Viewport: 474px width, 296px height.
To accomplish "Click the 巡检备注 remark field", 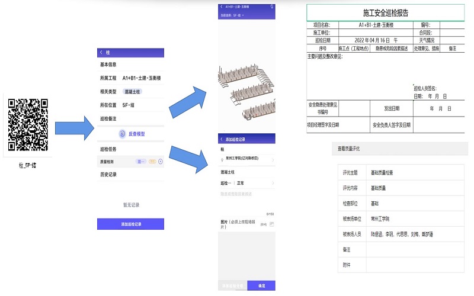I will [x=130, y=119].
